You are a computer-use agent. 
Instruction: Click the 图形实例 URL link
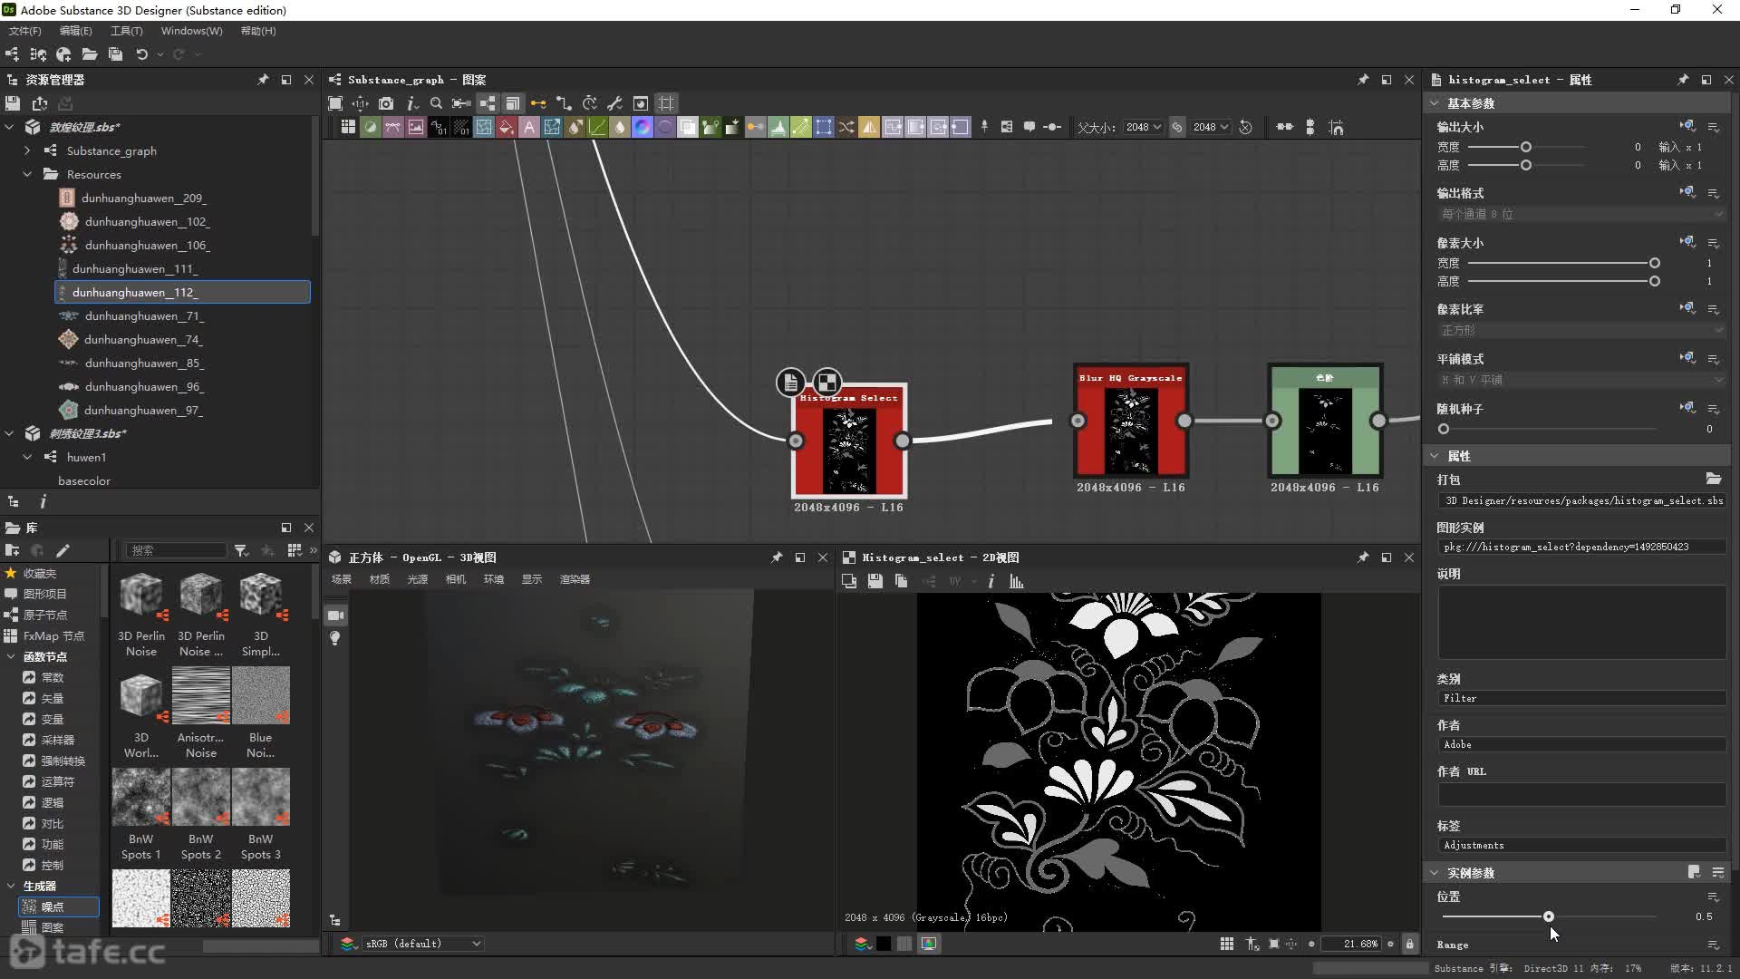[1567, 548]
